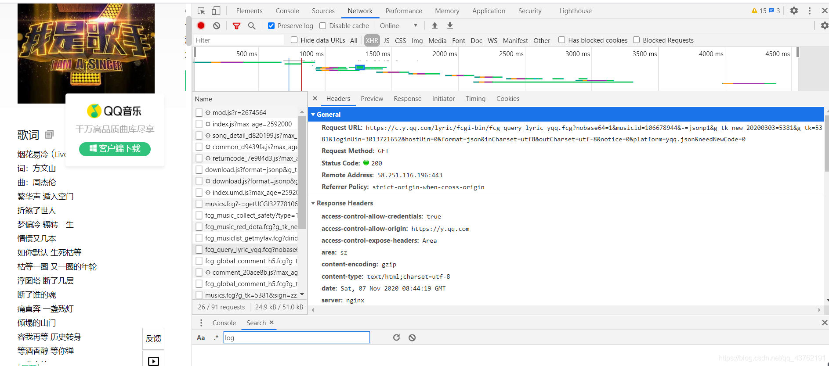Click the 反馈 feedback button
Screen dimensions: 829x366
point(153,339)
